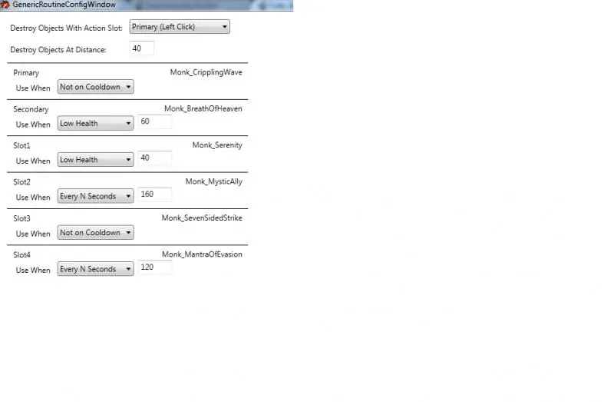Expand the Slot3 Use When dropdown
The width and height of the screenshot is (614, 402).
(95, 232)
